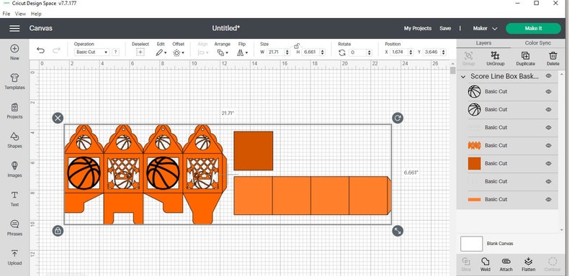Click the Redo arrow

pos(56,50)
